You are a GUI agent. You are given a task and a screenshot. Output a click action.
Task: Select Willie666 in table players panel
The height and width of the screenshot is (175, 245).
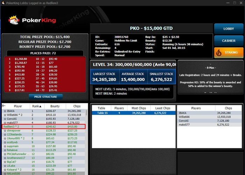pos(209,117)
